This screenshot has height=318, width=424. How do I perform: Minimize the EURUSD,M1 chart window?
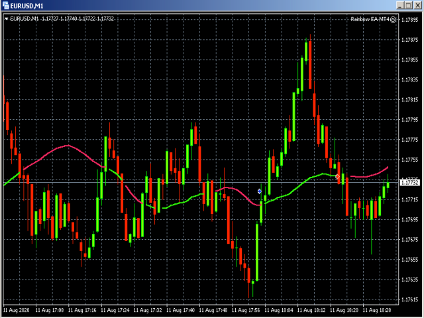[x=400, y=5]
